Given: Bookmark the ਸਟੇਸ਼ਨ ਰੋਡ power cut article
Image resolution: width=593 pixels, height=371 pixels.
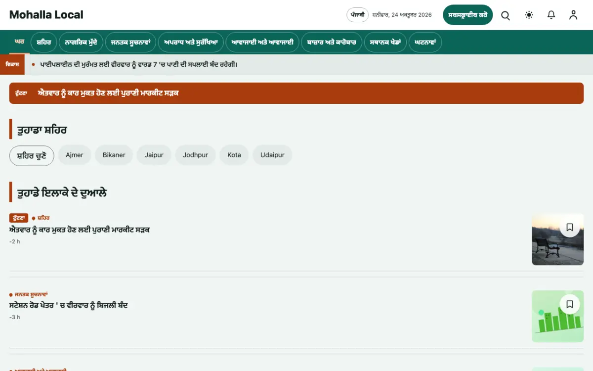Looking at the screenshot, I should pyautogui.click(x=570, y=304).
